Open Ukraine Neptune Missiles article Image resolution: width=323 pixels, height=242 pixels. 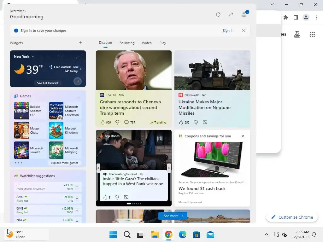204,107
